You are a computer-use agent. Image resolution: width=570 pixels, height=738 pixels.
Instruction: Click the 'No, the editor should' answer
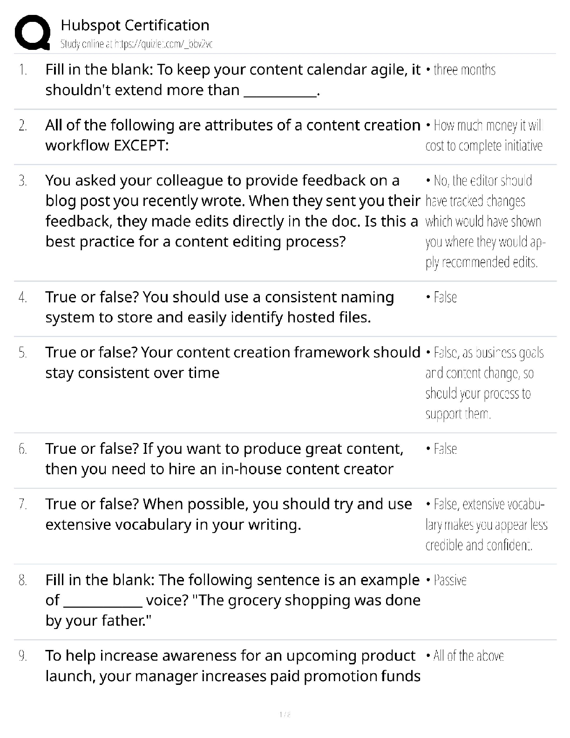pyautogui.click(x=485, y=221)
